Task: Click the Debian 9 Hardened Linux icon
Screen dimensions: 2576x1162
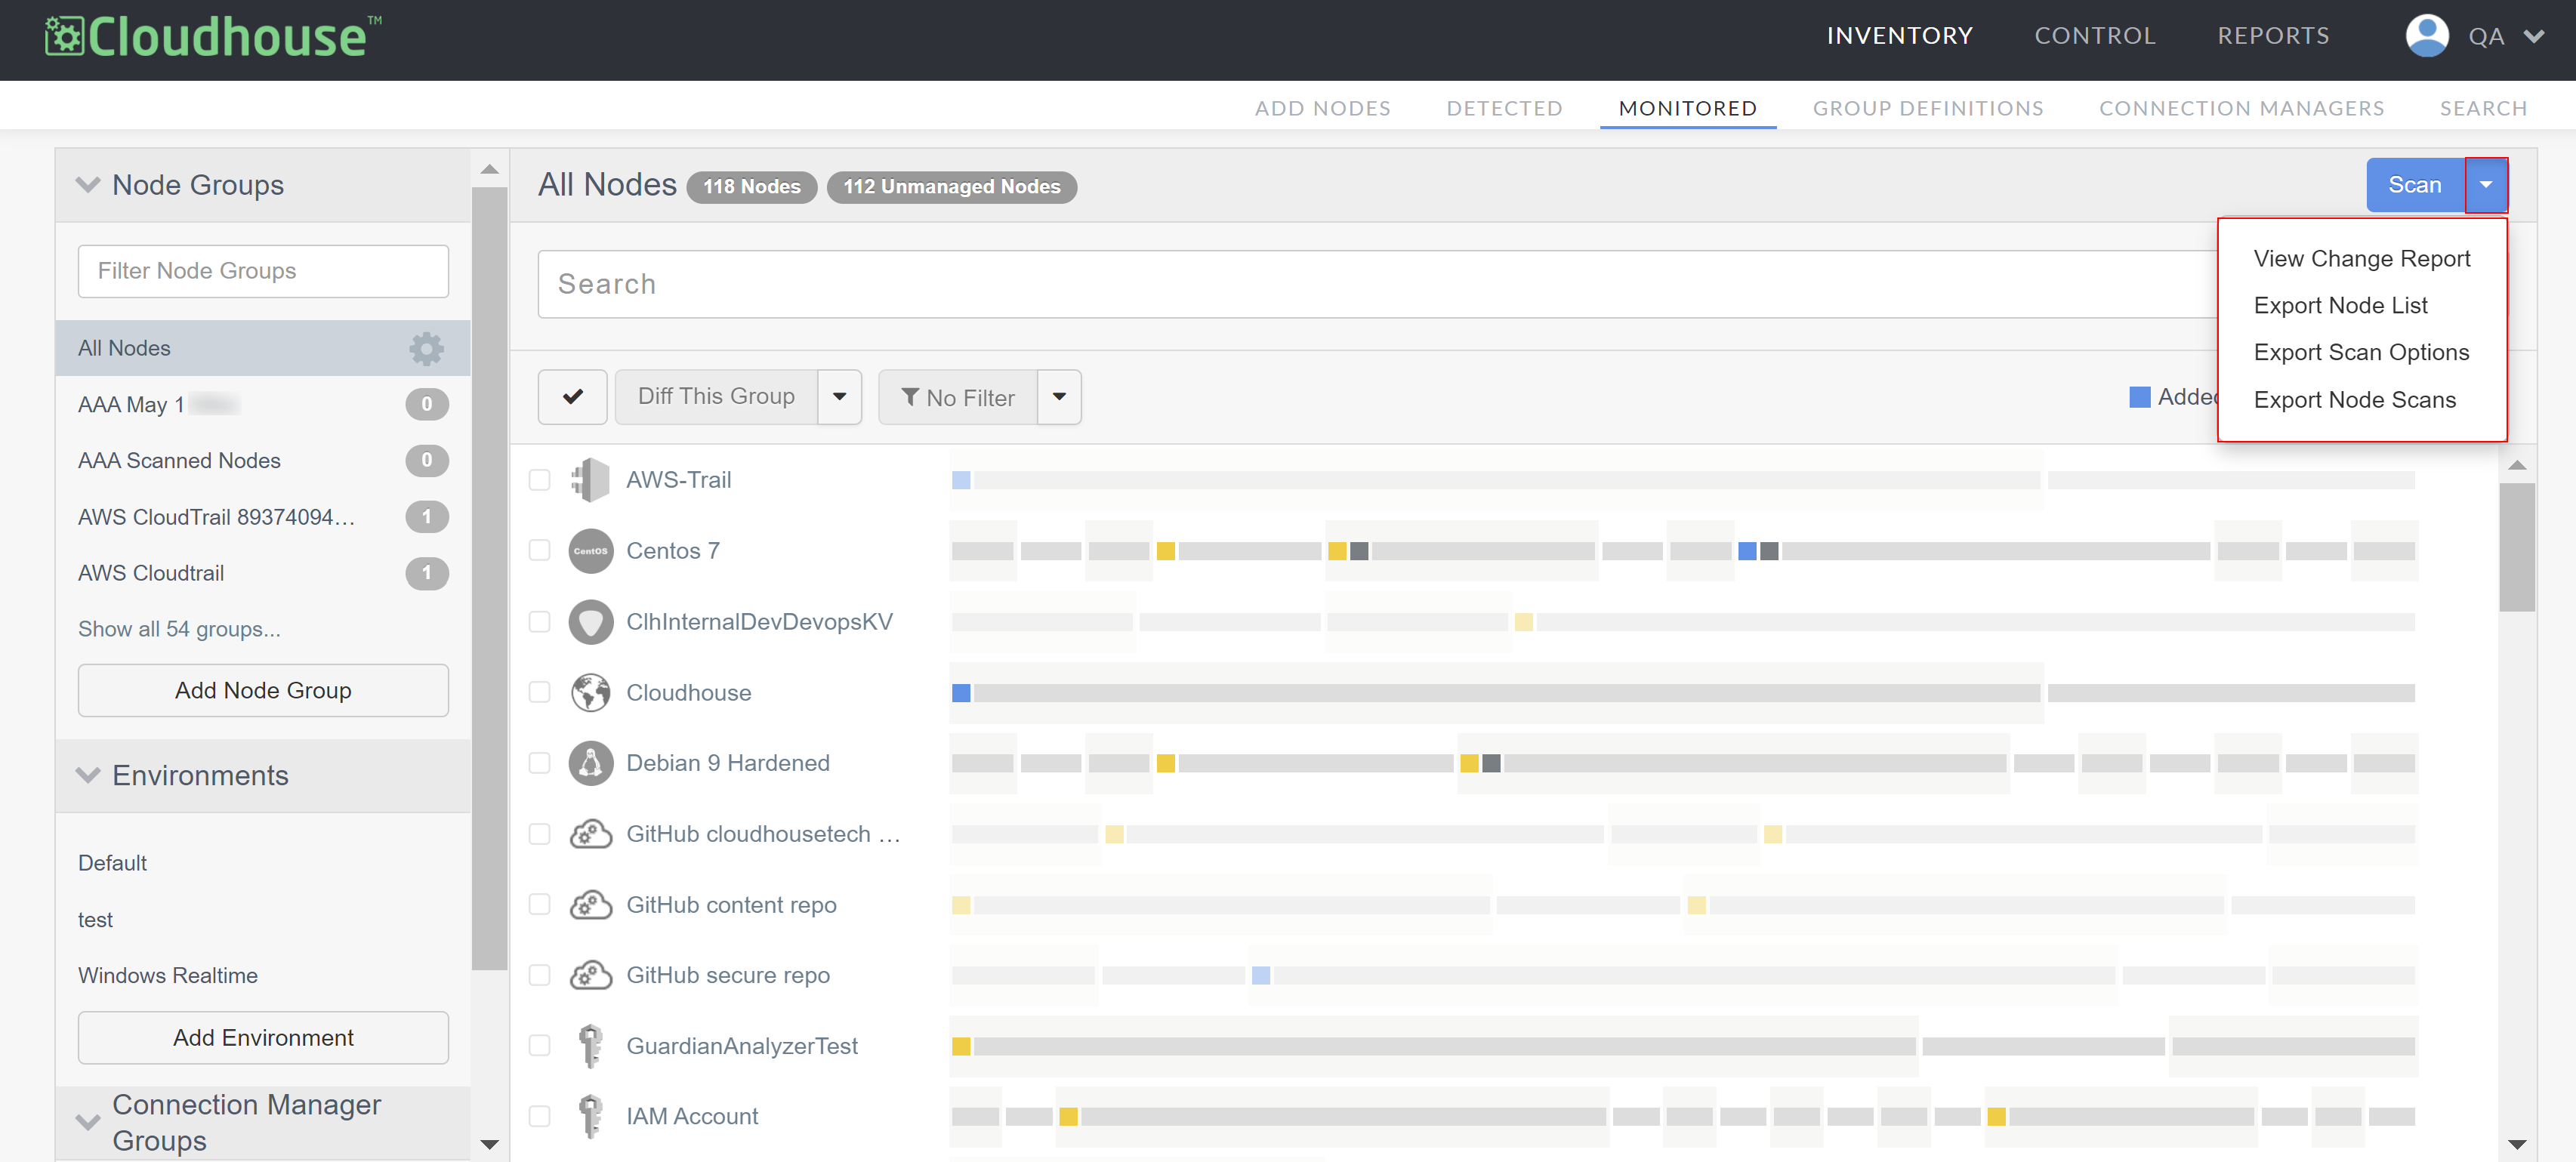Action: 590,763
